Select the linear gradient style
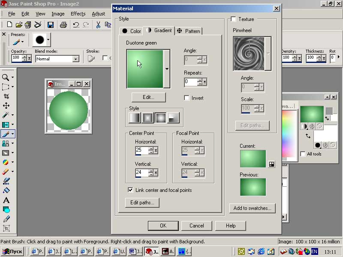 tap(135, 117)
